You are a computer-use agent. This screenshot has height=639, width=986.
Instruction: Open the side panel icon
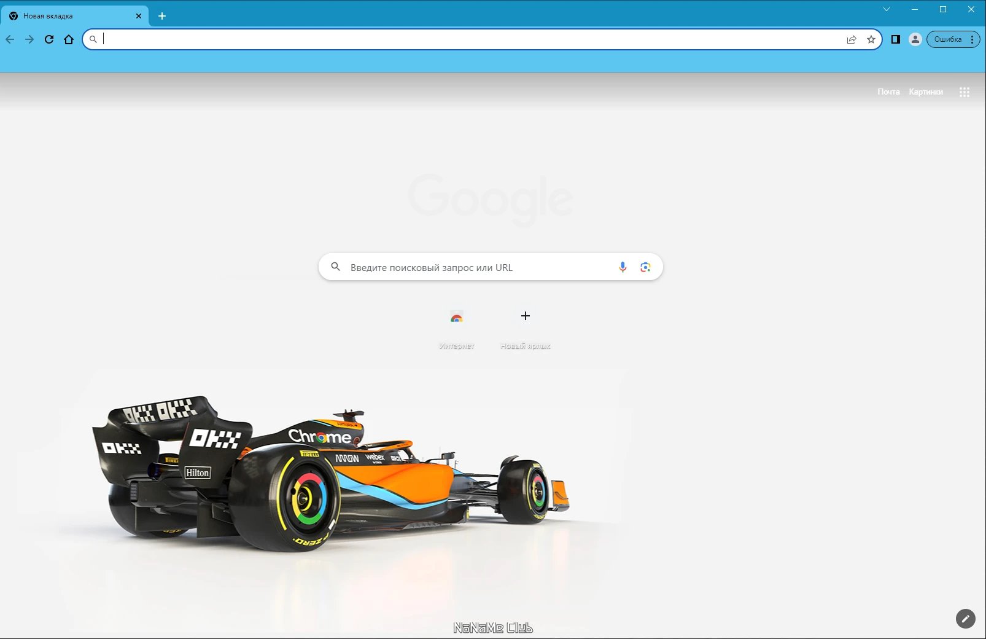pos(896,39)
